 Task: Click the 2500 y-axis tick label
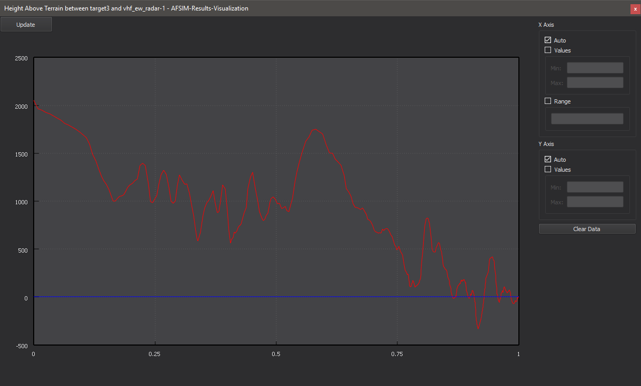[x=21, y=58]
